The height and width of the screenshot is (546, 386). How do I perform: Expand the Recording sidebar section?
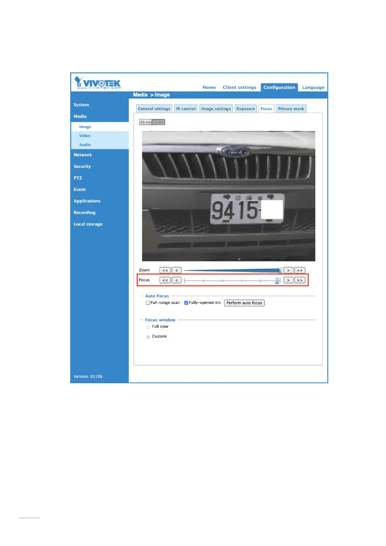[84, 213]
